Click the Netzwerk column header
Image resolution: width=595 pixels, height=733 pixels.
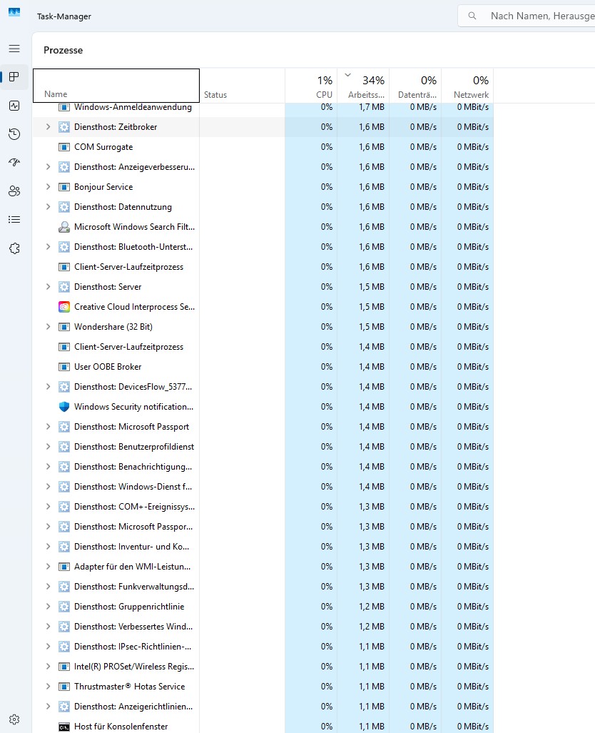467,86
